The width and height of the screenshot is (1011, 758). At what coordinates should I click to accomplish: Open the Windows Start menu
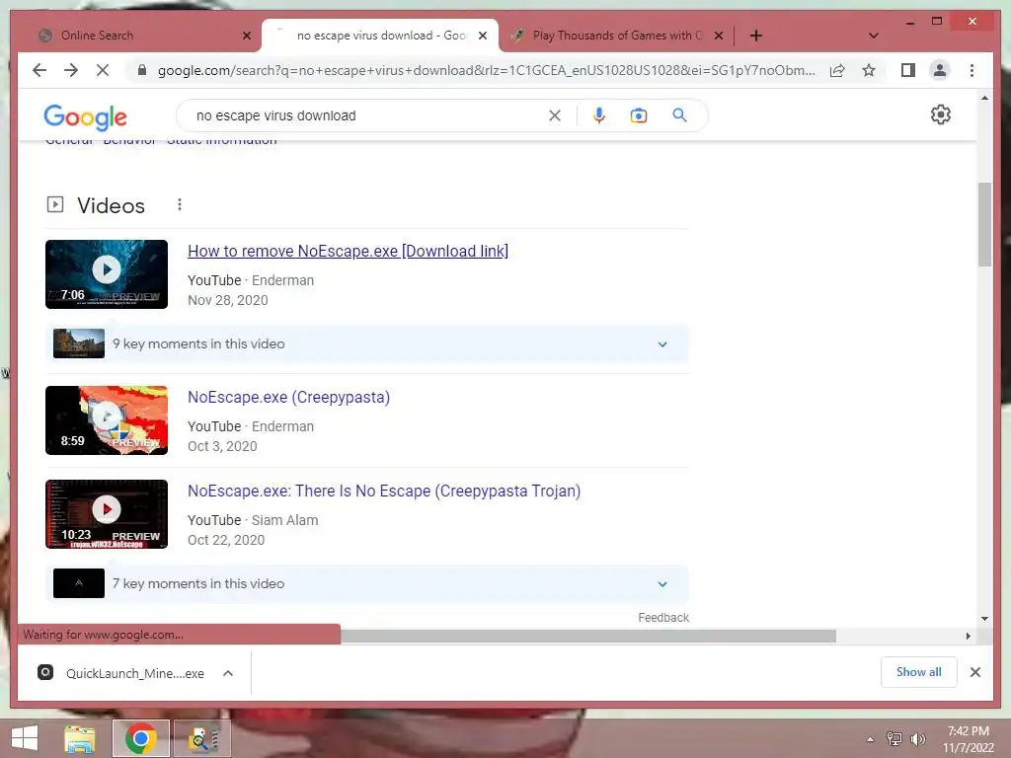(25, 738)
